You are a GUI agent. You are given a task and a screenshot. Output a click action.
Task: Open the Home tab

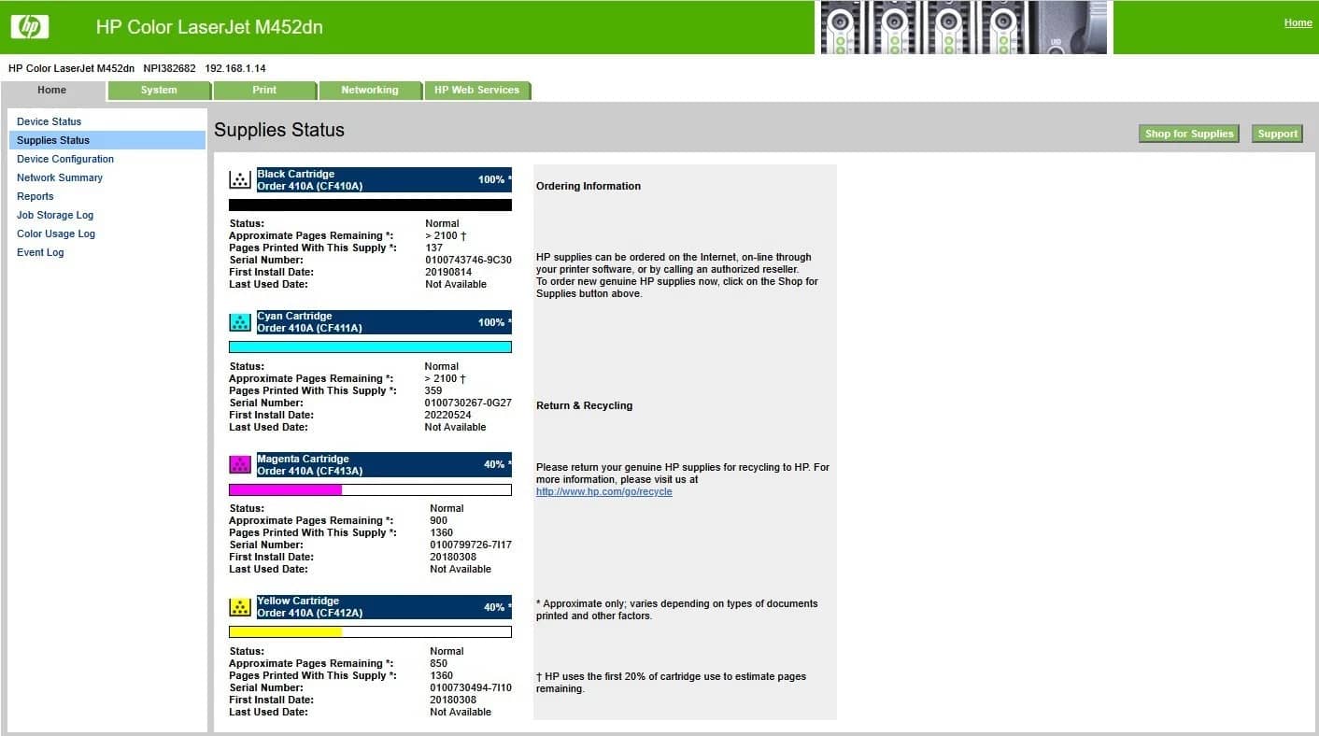click(x=52, y=91)
